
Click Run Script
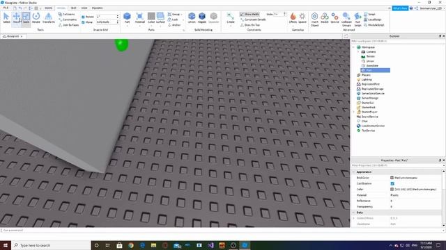pyautogui.click(x=357, y=19)
